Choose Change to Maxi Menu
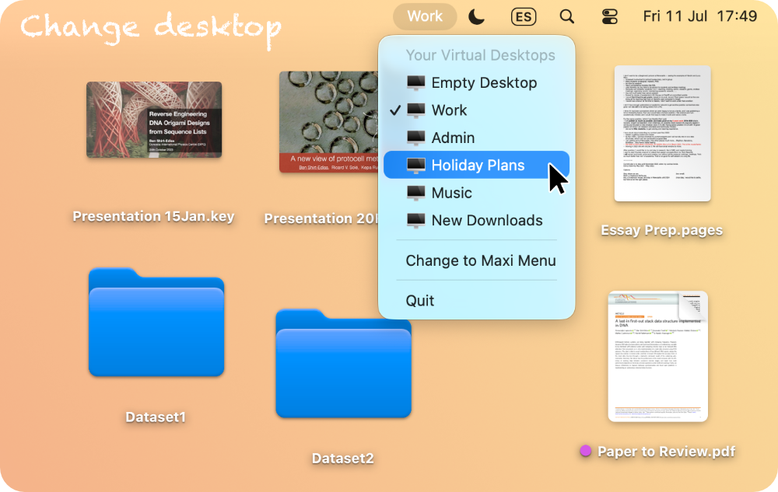 click(476, 260)
